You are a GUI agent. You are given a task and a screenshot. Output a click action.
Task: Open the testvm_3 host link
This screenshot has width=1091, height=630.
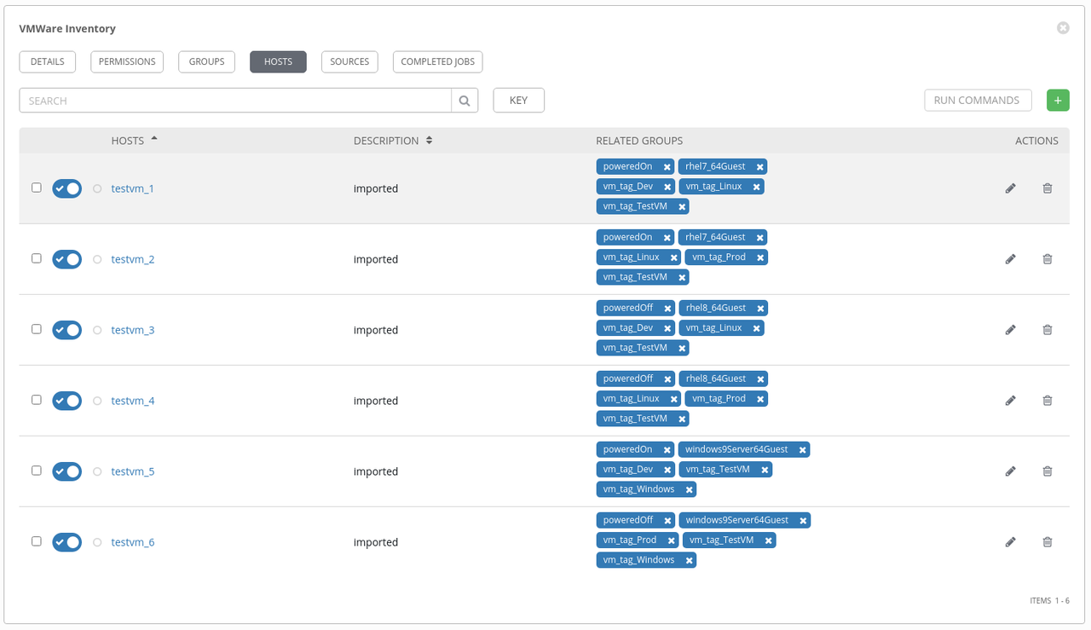132,330
